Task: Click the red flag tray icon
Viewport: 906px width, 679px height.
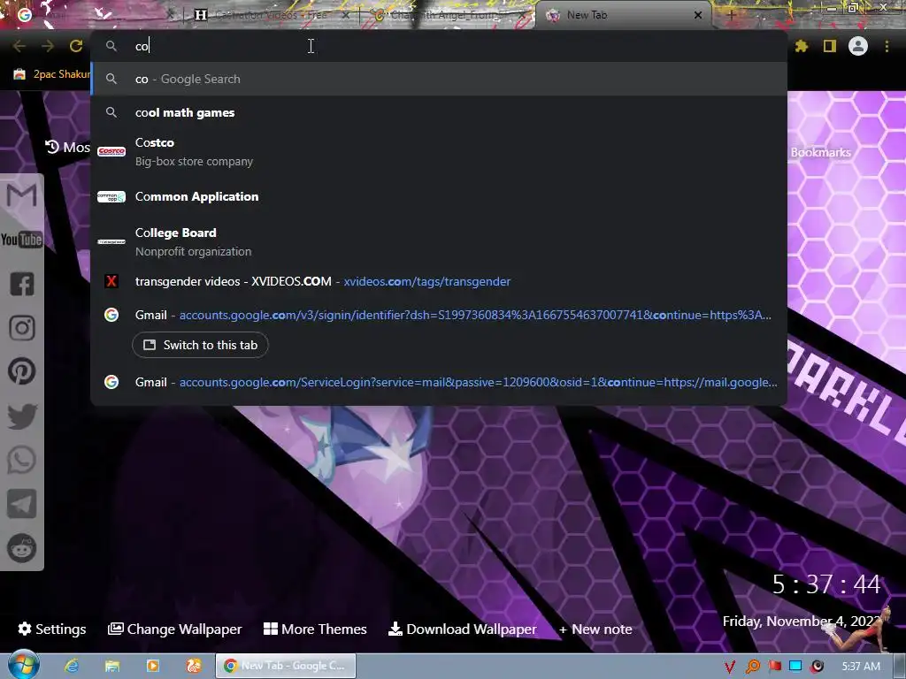Action: click(x=774, y=667)
